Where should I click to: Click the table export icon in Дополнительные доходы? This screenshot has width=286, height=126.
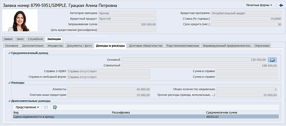click(x=55, y=107)
